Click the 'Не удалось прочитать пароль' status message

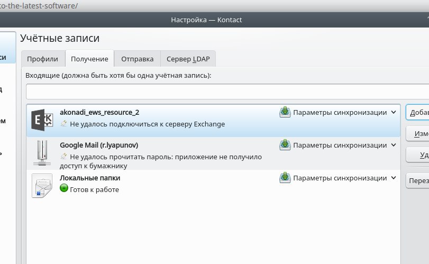pyautogui.click(x=161, y=161)
